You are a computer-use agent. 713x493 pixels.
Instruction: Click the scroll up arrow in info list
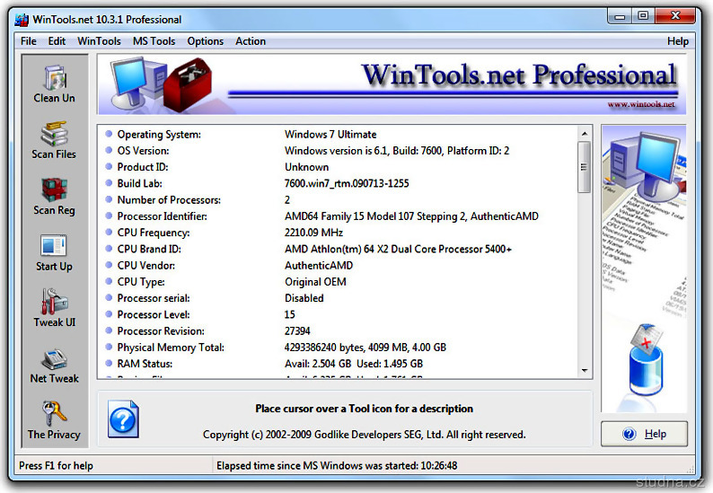(585, 133)
